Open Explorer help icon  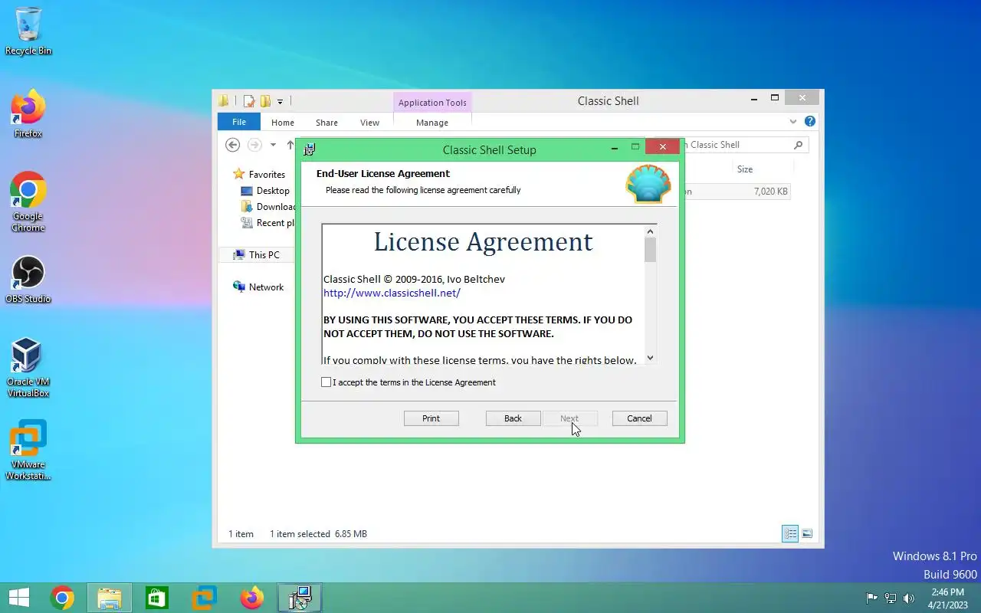(x=810, y=122)
